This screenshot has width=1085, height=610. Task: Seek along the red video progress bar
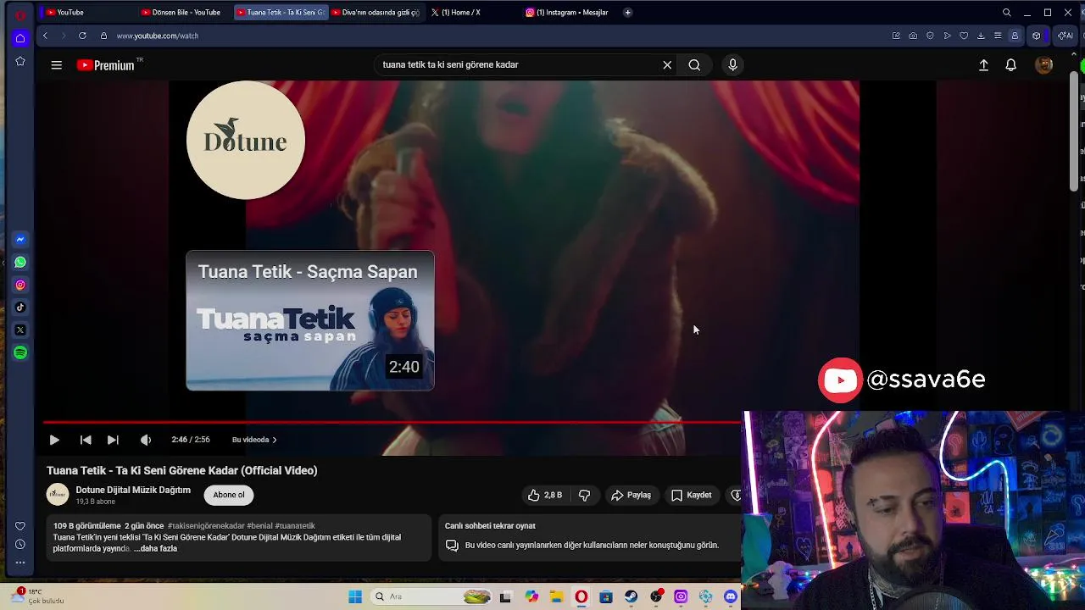[x=393, y=422]
